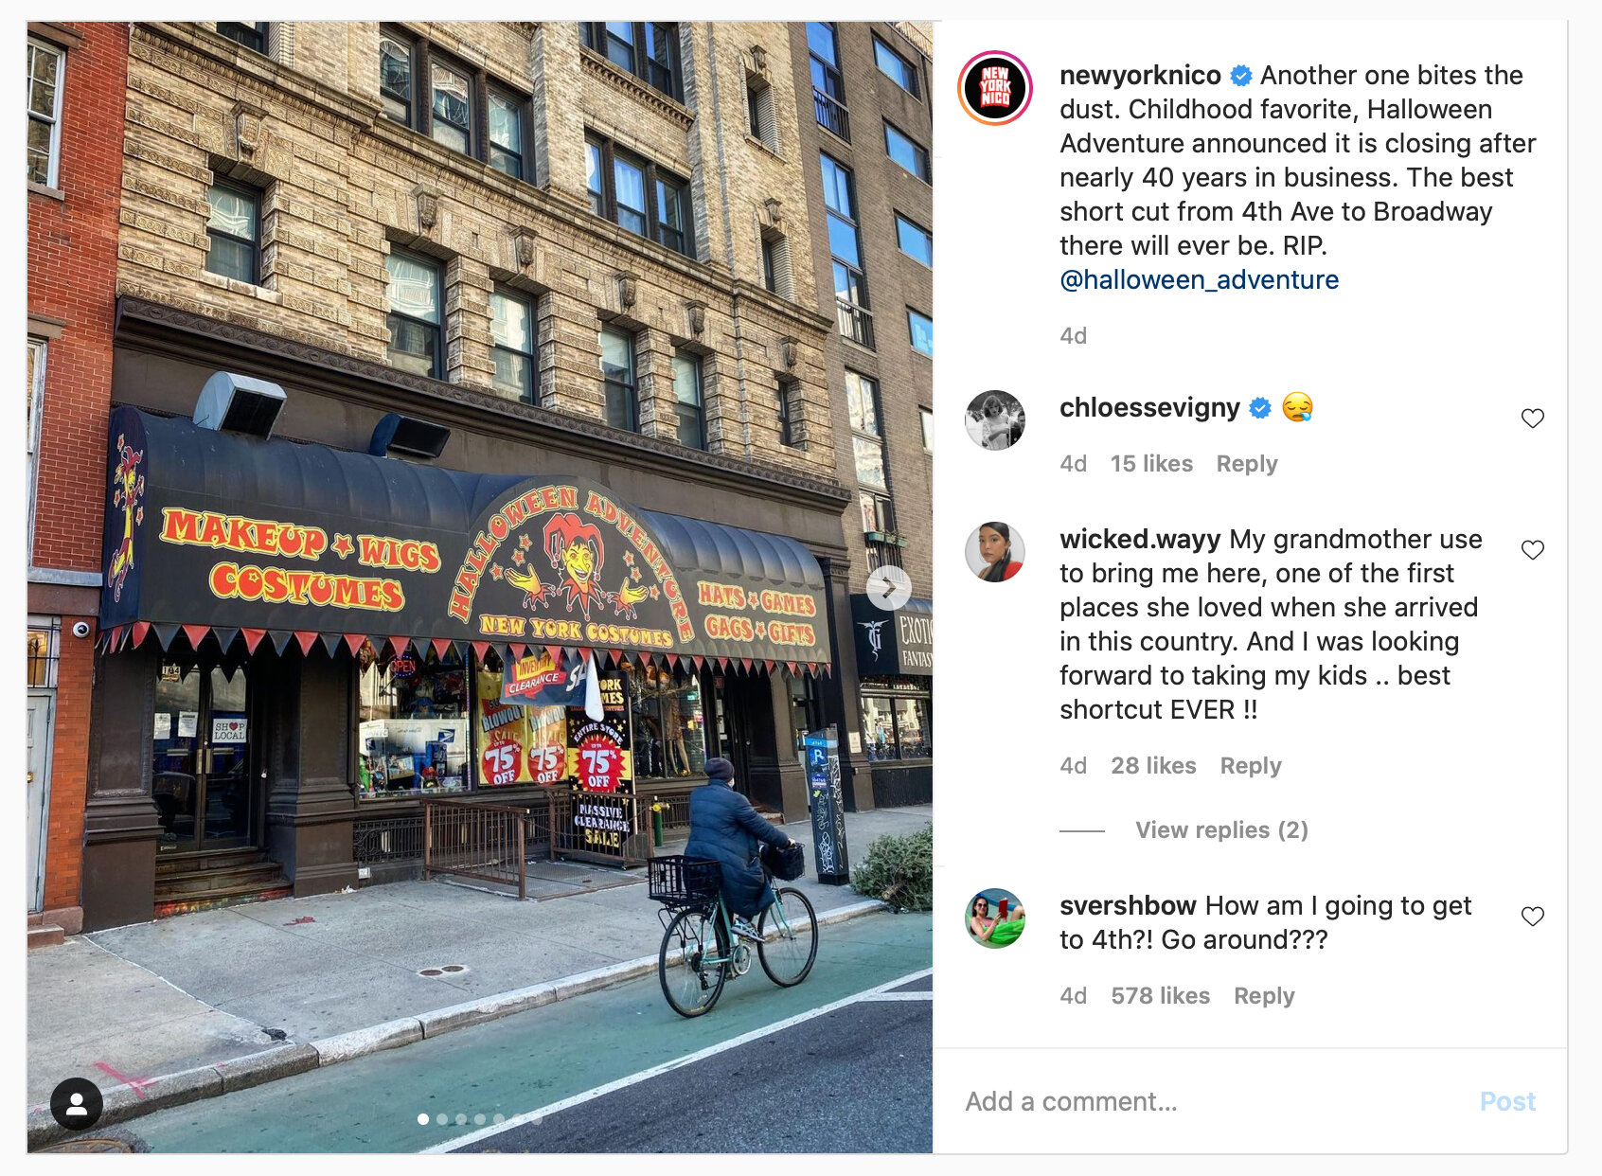
Task: Expand View replies (2) thread
Action: click(1221, 830)
